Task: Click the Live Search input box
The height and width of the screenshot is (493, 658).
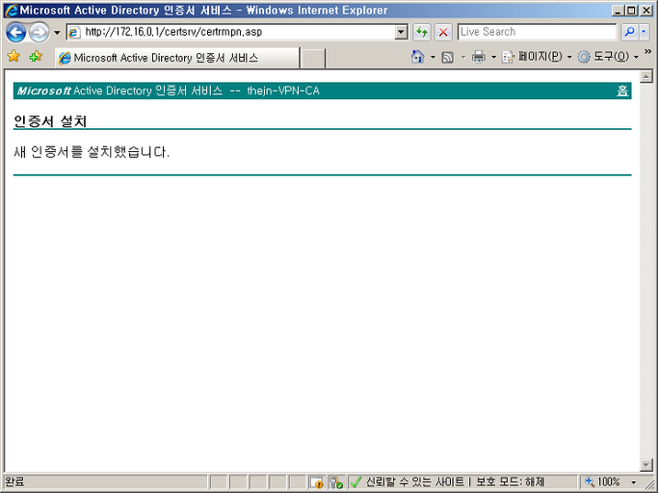Action: pyautogui.click(x=537, y=32)
